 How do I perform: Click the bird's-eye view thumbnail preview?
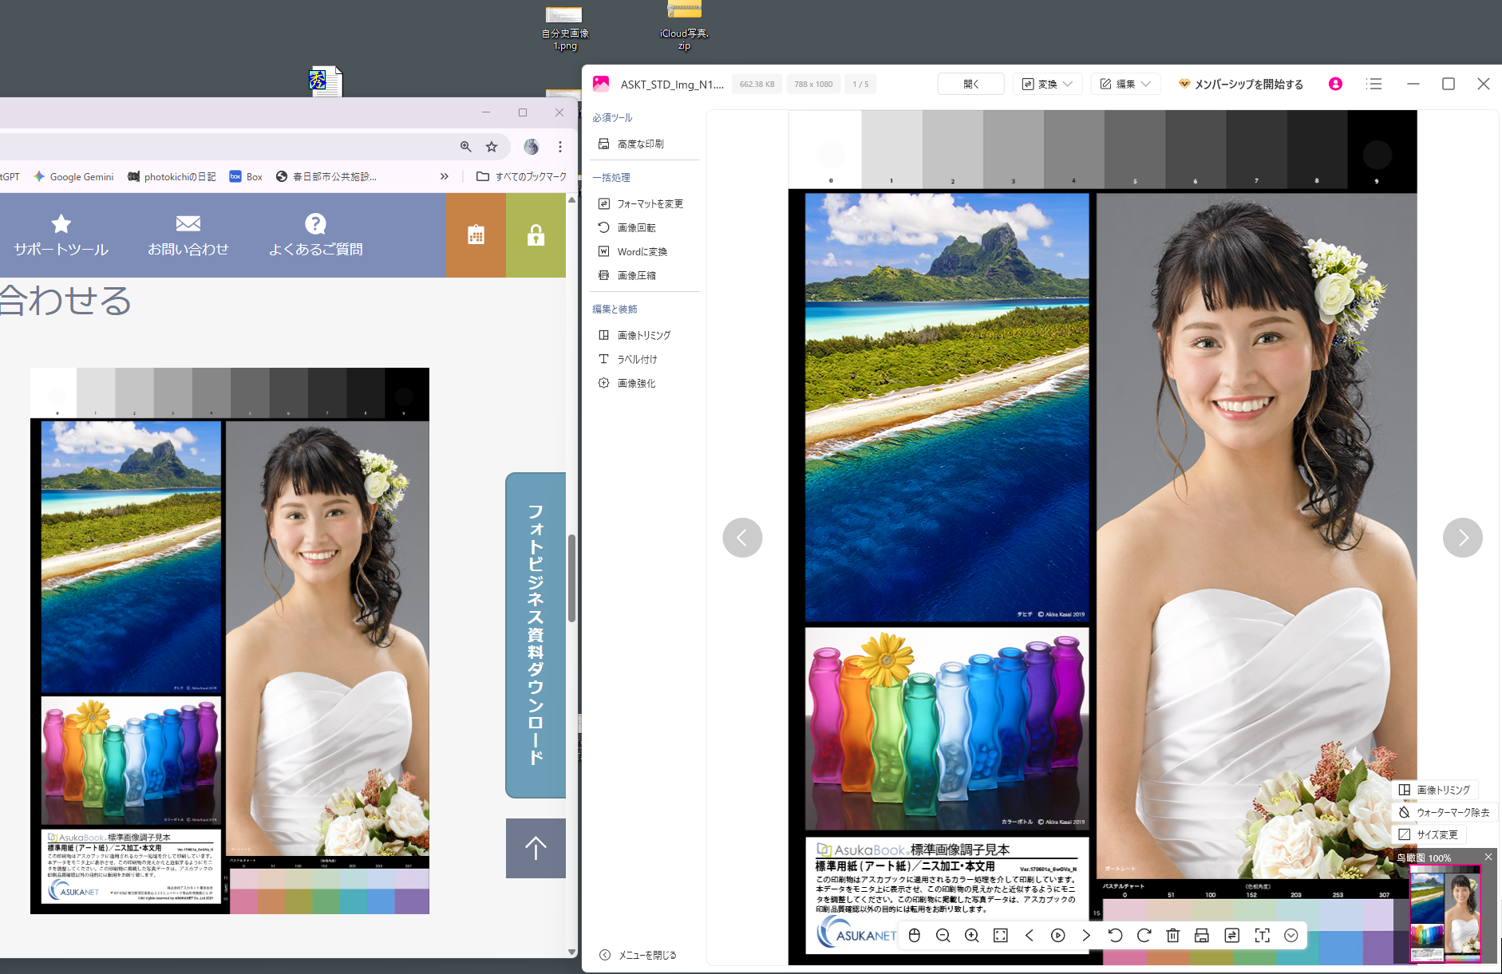point(1445,914)
